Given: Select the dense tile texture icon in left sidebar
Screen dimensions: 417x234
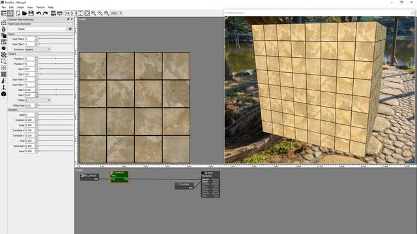Looking at the screenshot, I should point(4,74).
